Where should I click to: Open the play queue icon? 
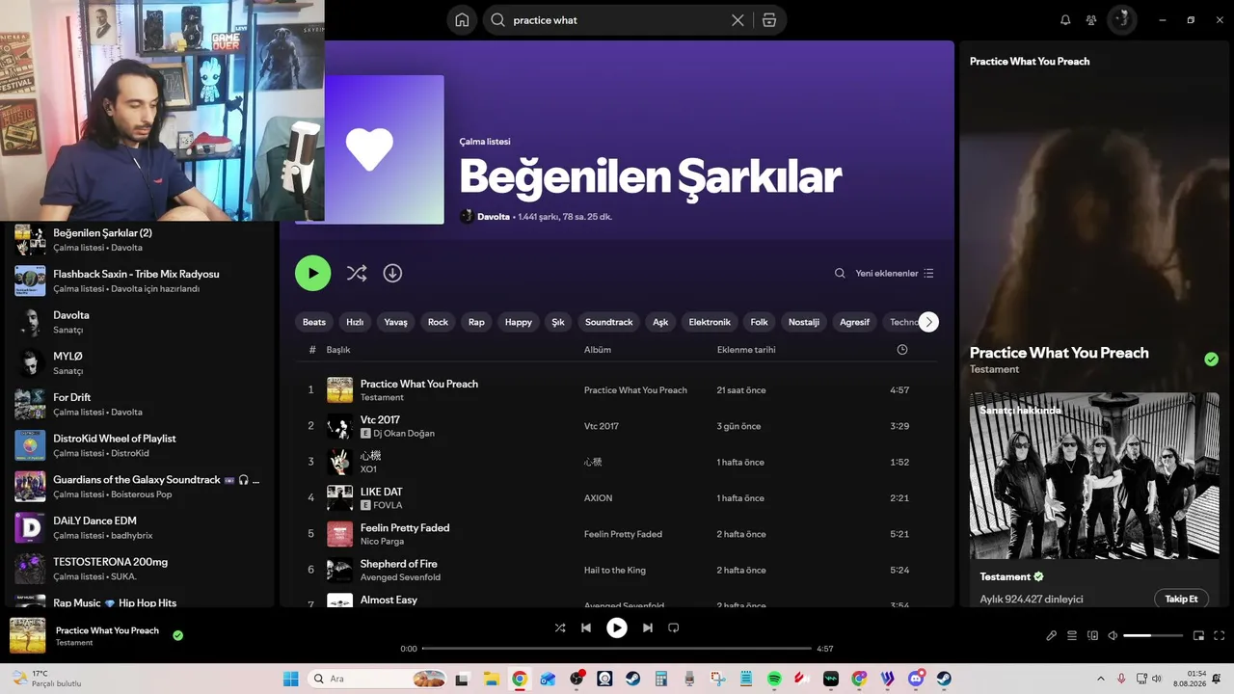(1072, 635)
